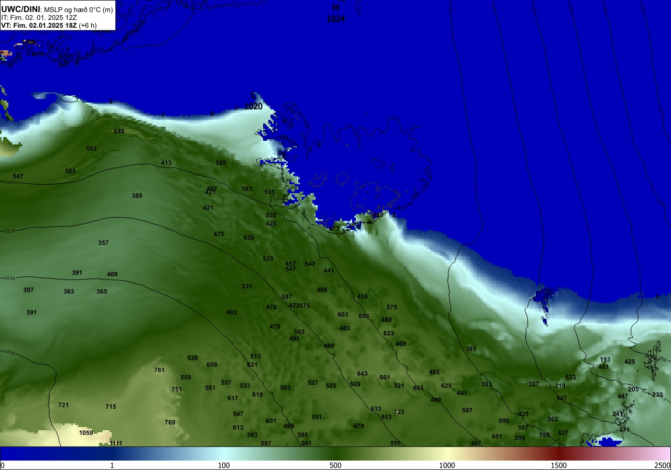Click the 'VT: Fim. 02.01.2025 18Z (+6 h)' line
671x470 pixels.
pyautogui.click(x=49, y=25)
